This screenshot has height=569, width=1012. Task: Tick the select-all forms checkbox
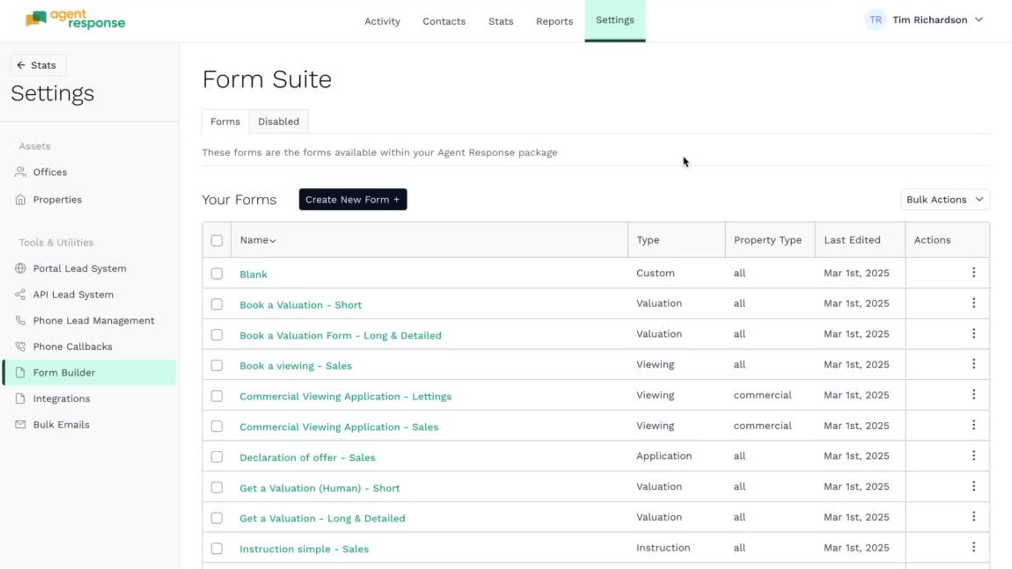click(217, 240)
